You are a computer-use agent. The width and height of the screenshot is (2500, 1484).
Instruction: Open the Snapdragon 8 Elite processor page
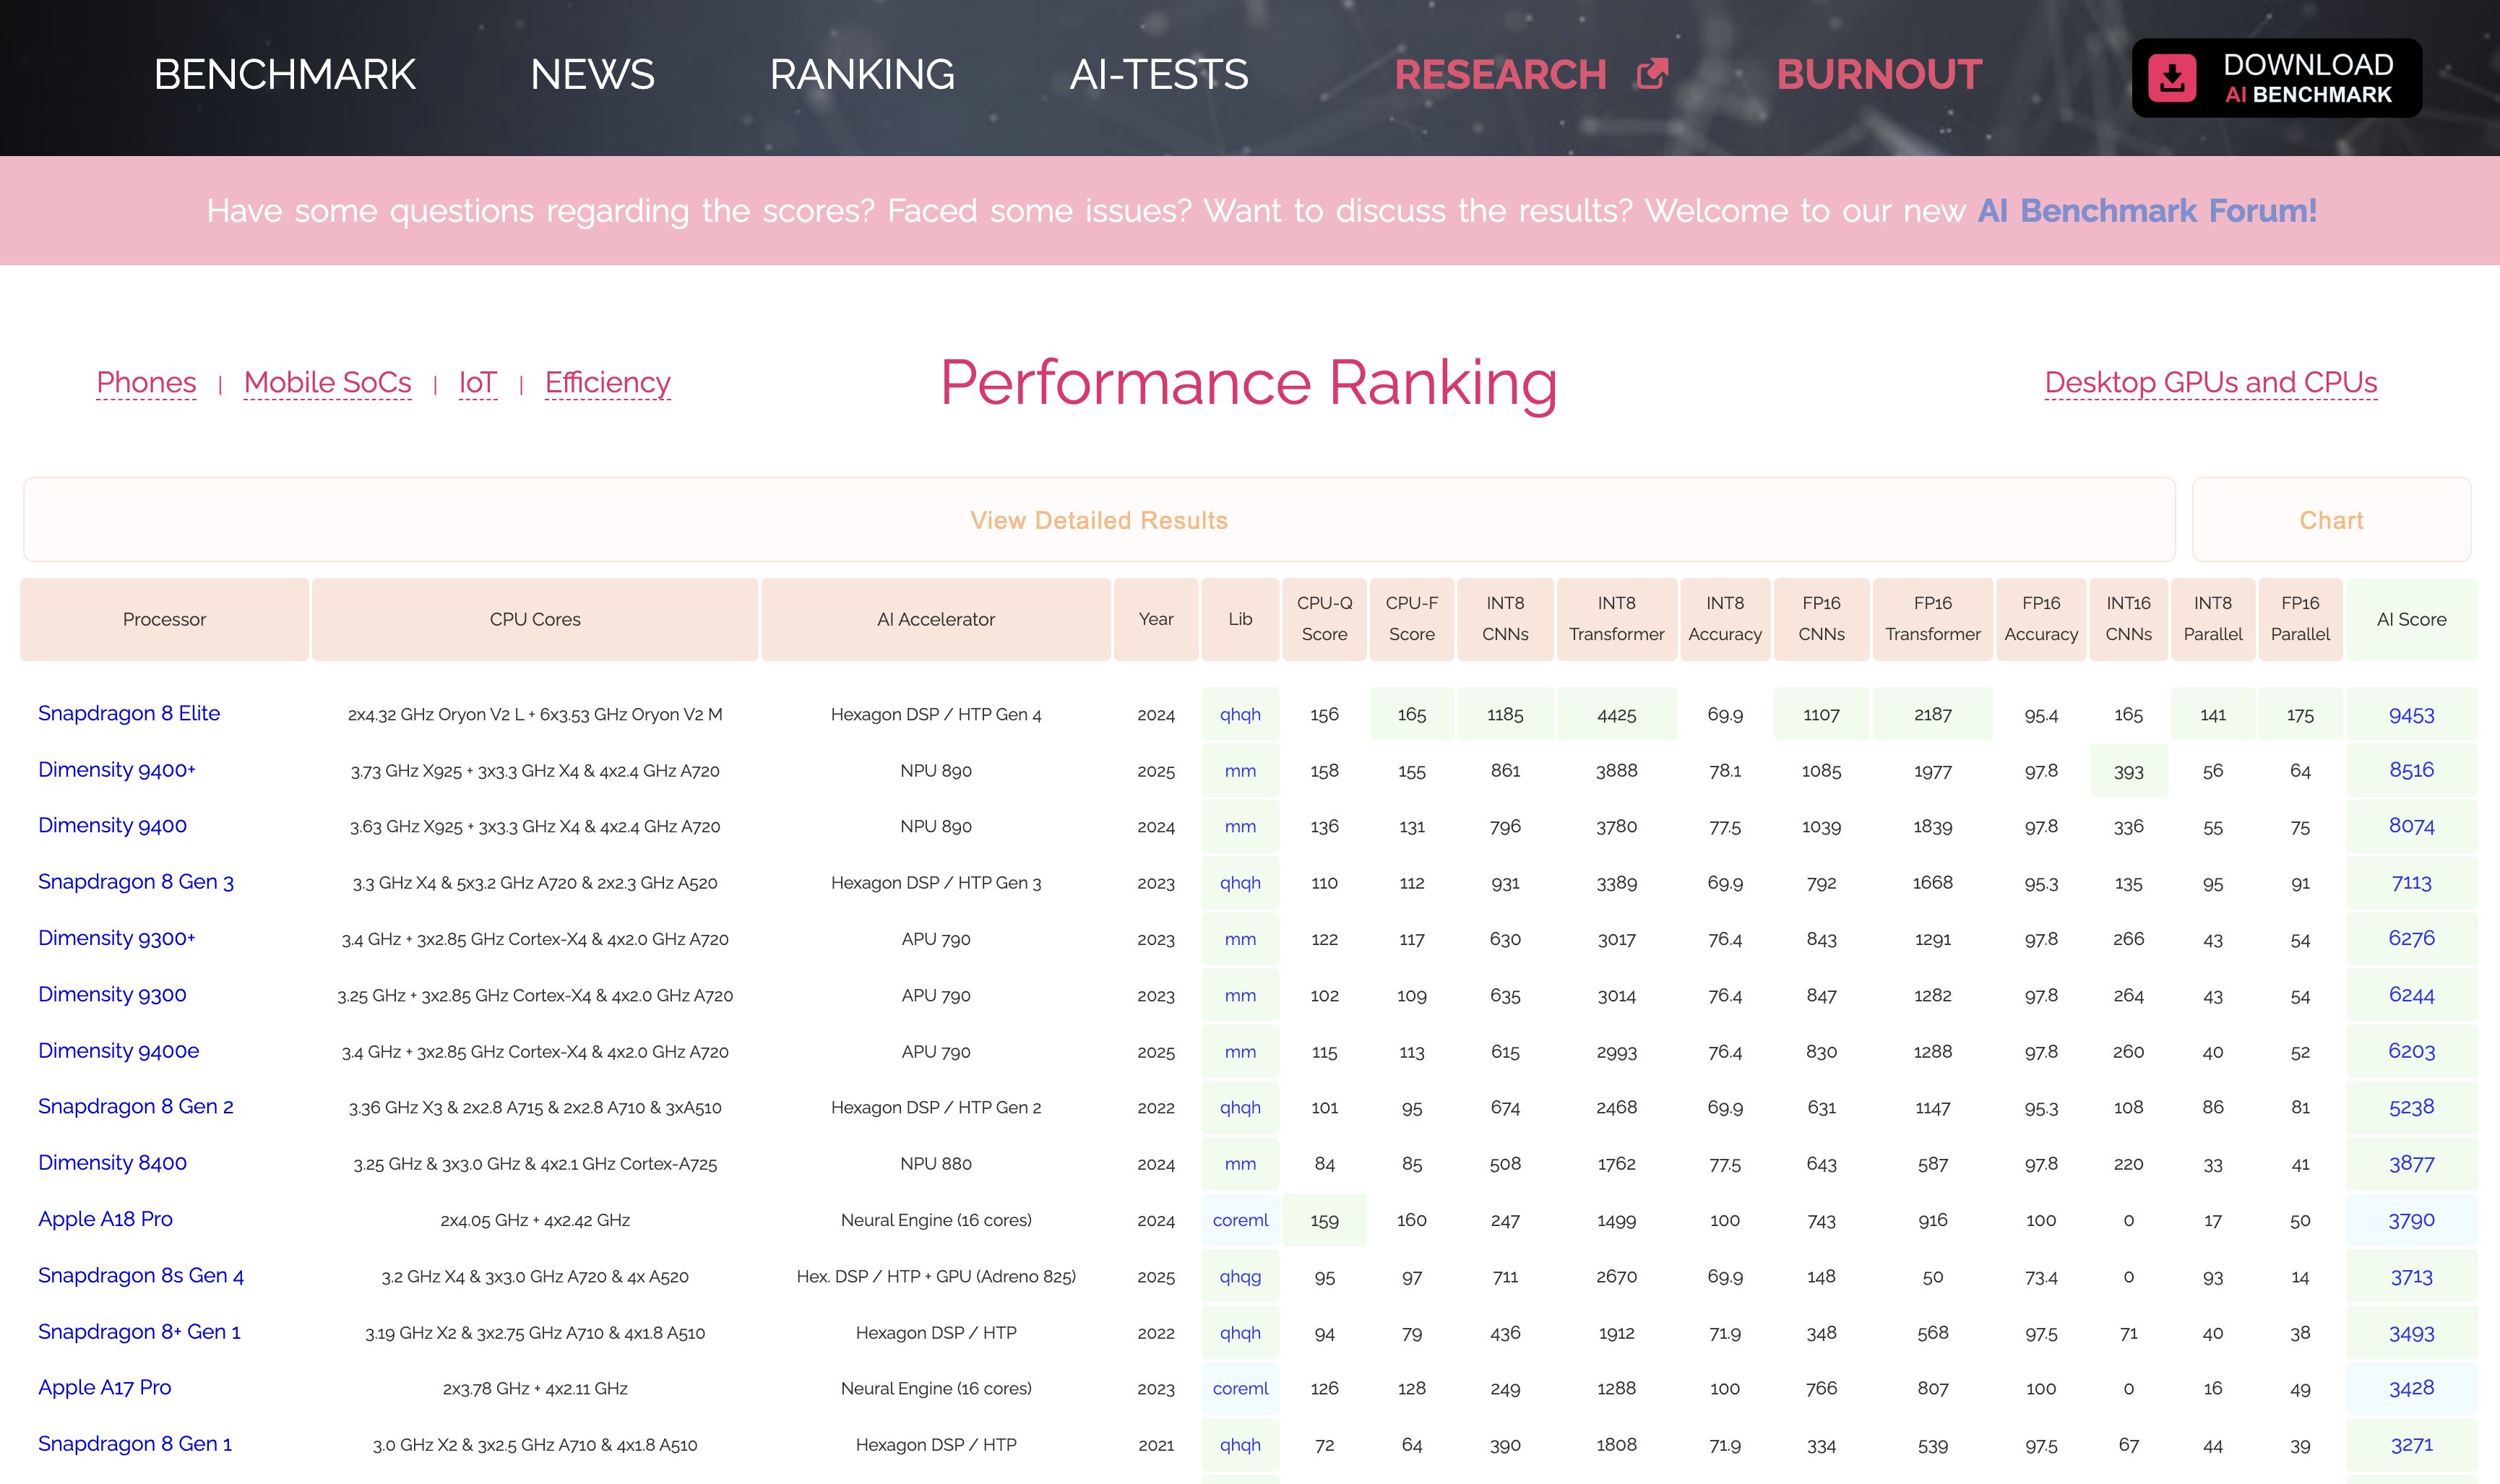(129, 713)
